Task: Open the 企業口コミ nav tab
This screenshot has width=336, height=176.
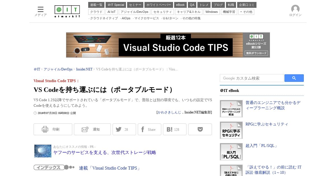Action: (247, 5)
